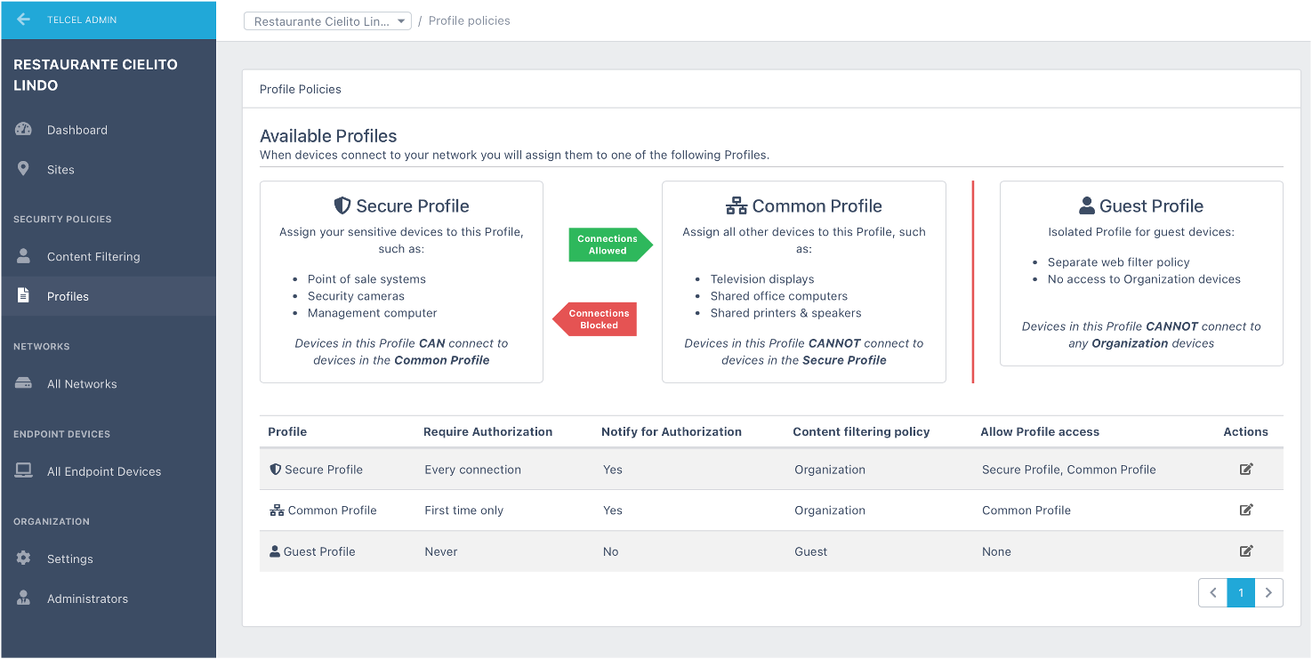The image size is (1312, 659).
Task: Open All Networks in the sidebar
Action: click(x=109, y=383)
